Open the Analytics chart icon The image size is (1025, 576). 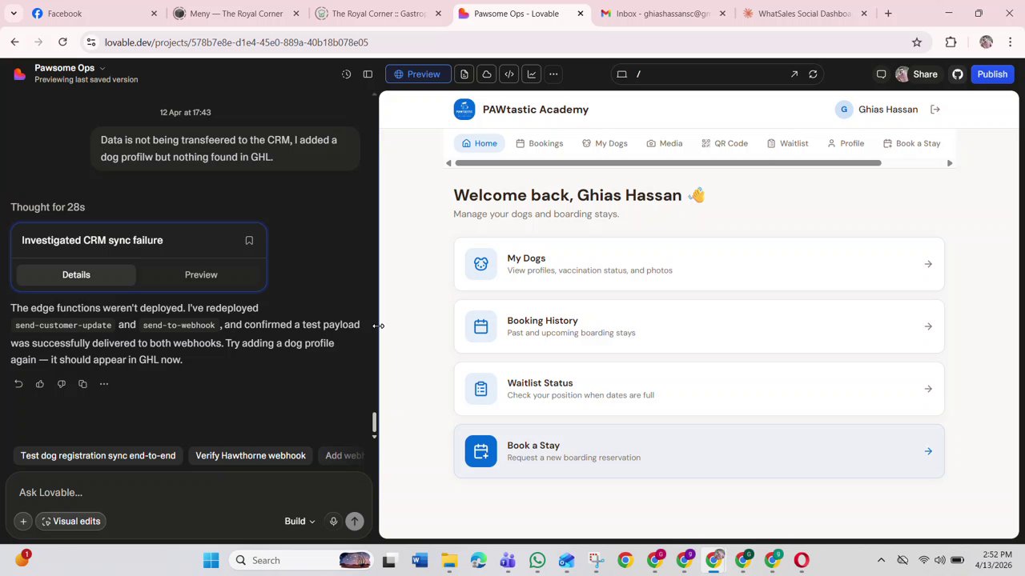pyautogui.click(x=531, y=74)
